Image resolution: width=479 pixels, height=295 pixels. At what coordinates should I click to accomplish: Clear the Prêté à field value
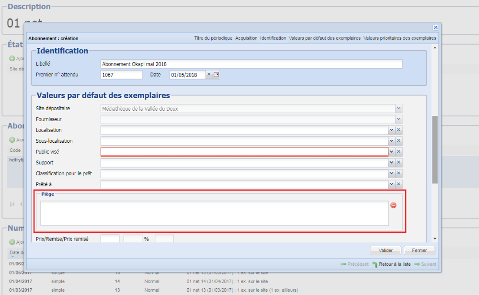[x=399, y=184]
